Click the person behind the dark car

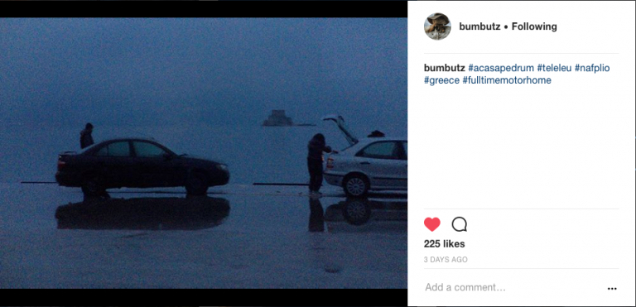pos(87,136)
